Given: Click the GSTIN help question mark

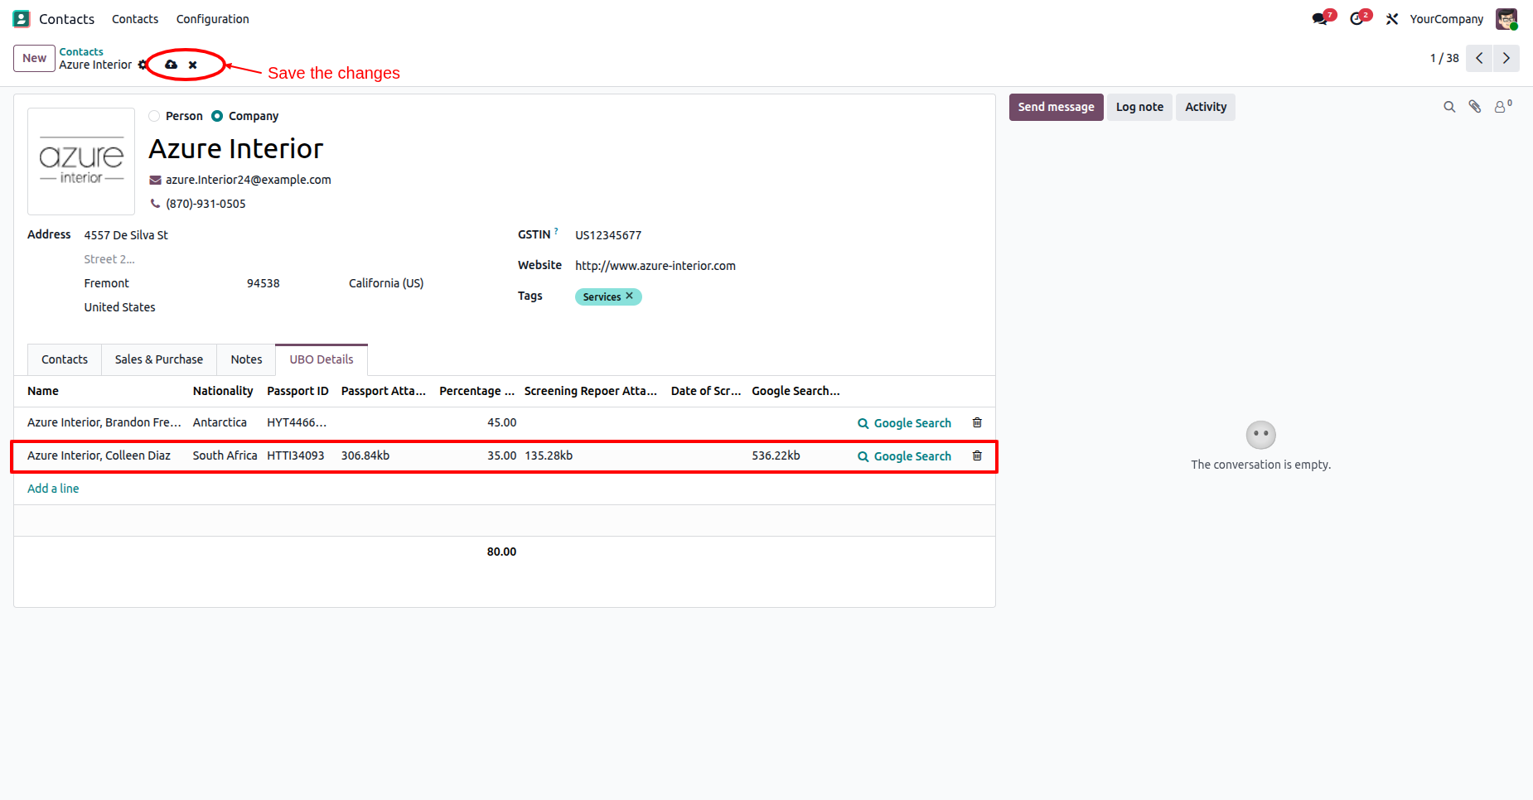Looking at the screenshot, I should (556, 231).
